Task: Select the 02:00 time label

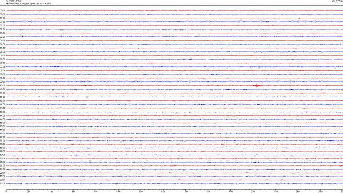Action: coord(3,26)
